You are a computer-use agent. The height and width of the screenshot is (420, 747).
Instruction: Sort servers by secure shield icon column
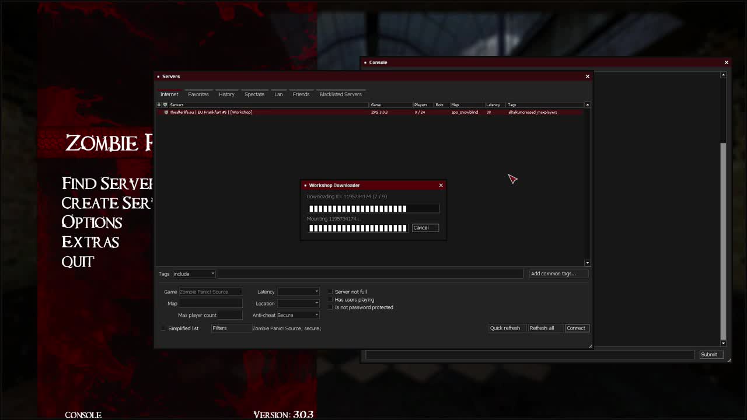click(x=165, y=105)
